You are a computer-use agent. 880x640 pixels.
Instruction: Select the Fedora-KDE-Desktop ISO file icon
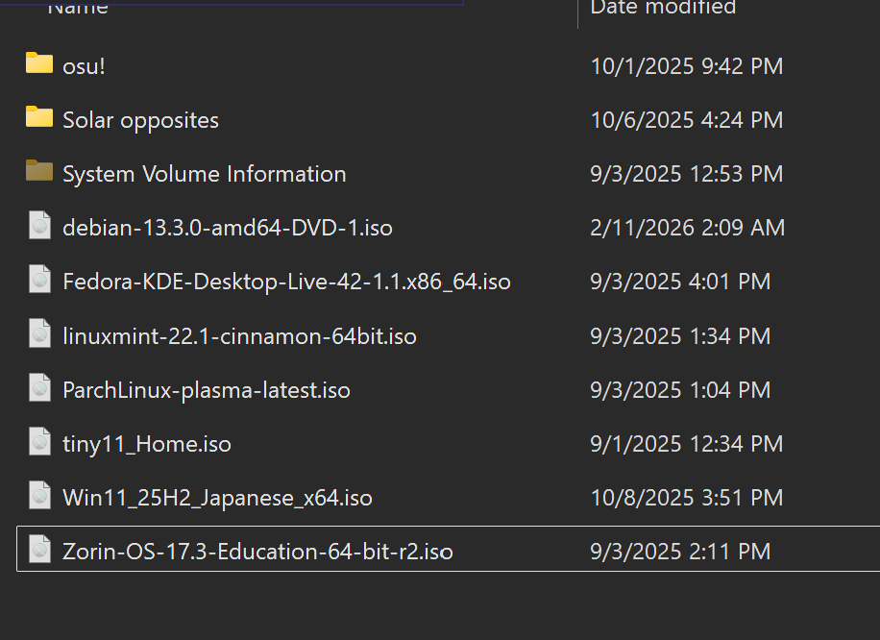[39, 280]
